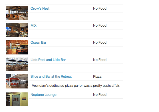This screenshot has height=112, width=159.
Task: Click No Food label beside MIX
Action: (100, 26)
